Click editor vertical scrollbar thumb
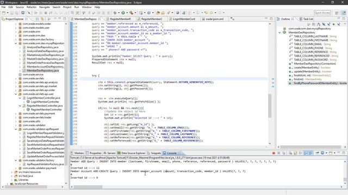This screenshot has height=195, width=348. pos(270,106)
